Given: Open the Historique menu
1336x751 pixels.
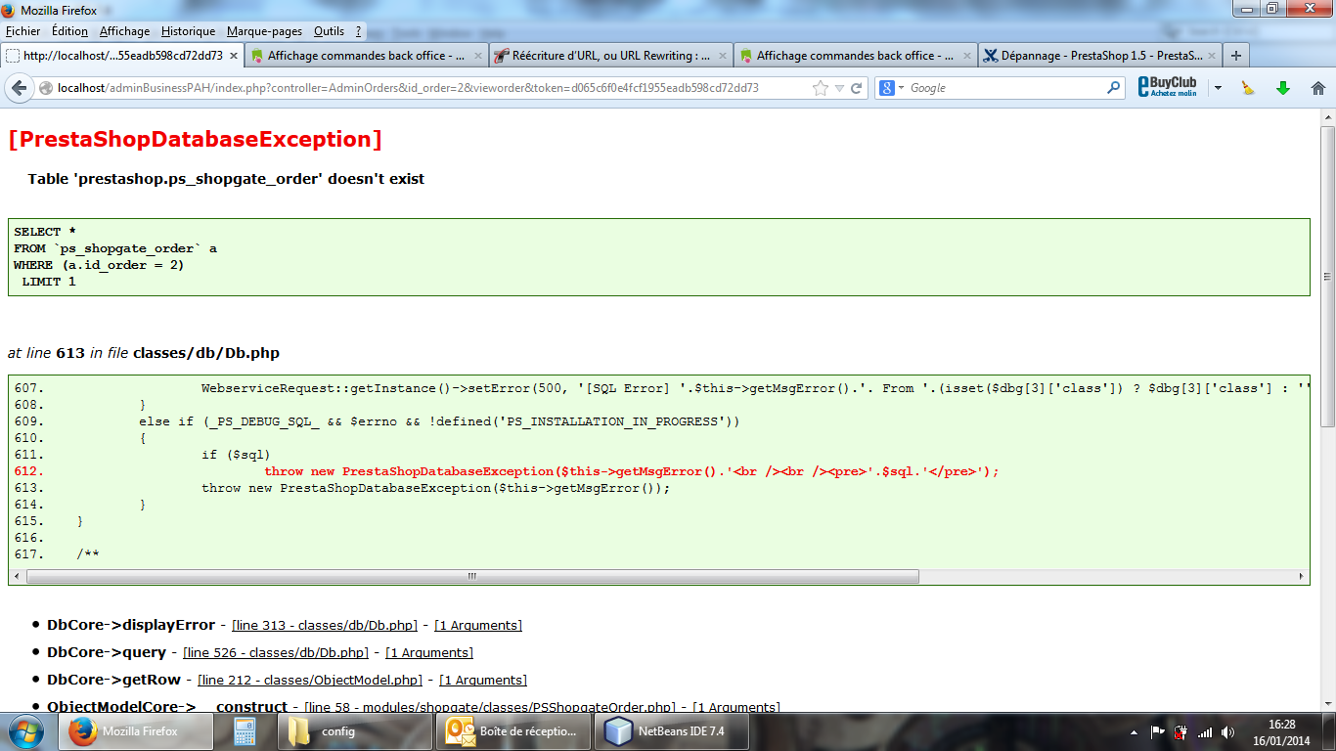Looking at the screenshot, I should 188,31.
